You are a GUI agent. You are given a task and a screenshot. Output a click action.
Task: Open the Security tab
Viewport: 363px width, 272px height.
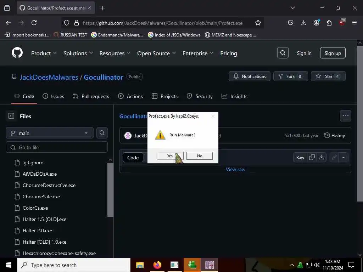[200, 96]
